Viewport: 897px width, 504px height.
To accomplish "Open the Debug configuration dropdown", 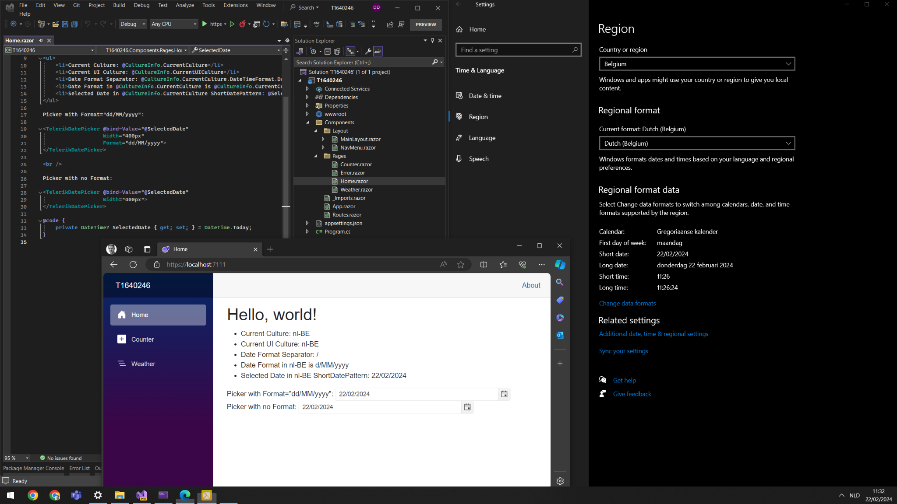I will (133, 24).
